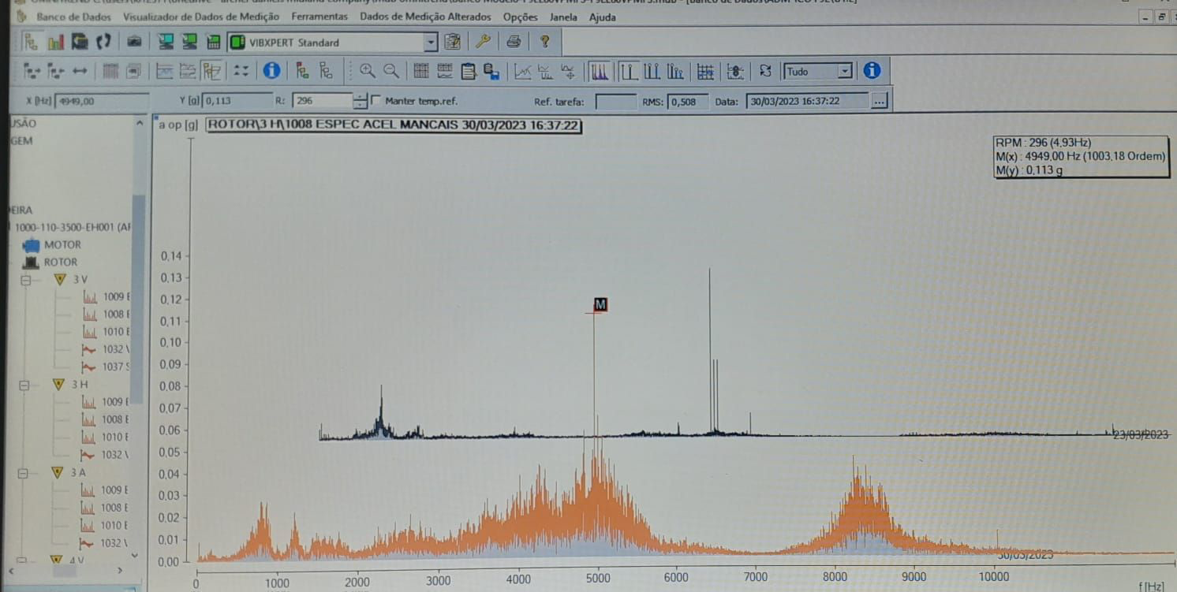This screenshot has width=1177, height=592.
Task: Click the zoom out magnifier icon
Action: point(390,71)
